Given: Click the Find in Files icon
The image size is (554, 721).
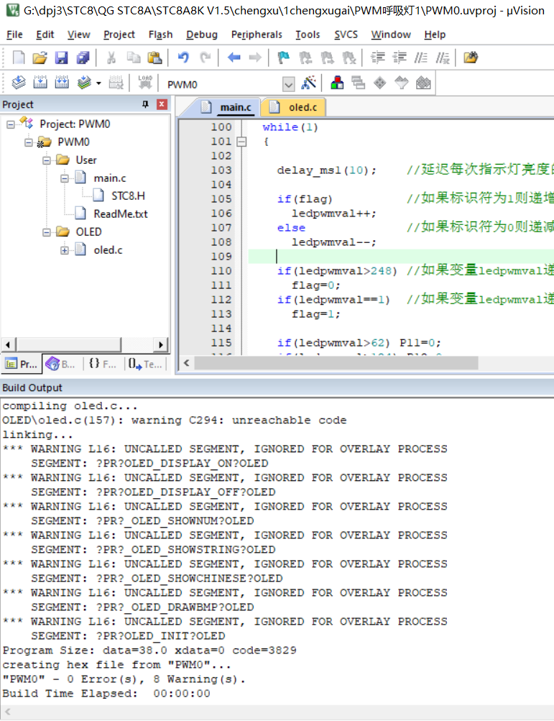Looking at the screenshot, I should pos(471,58).
